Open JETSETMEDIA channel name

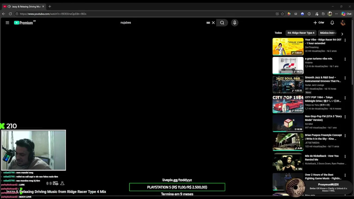tap(312, 143)
